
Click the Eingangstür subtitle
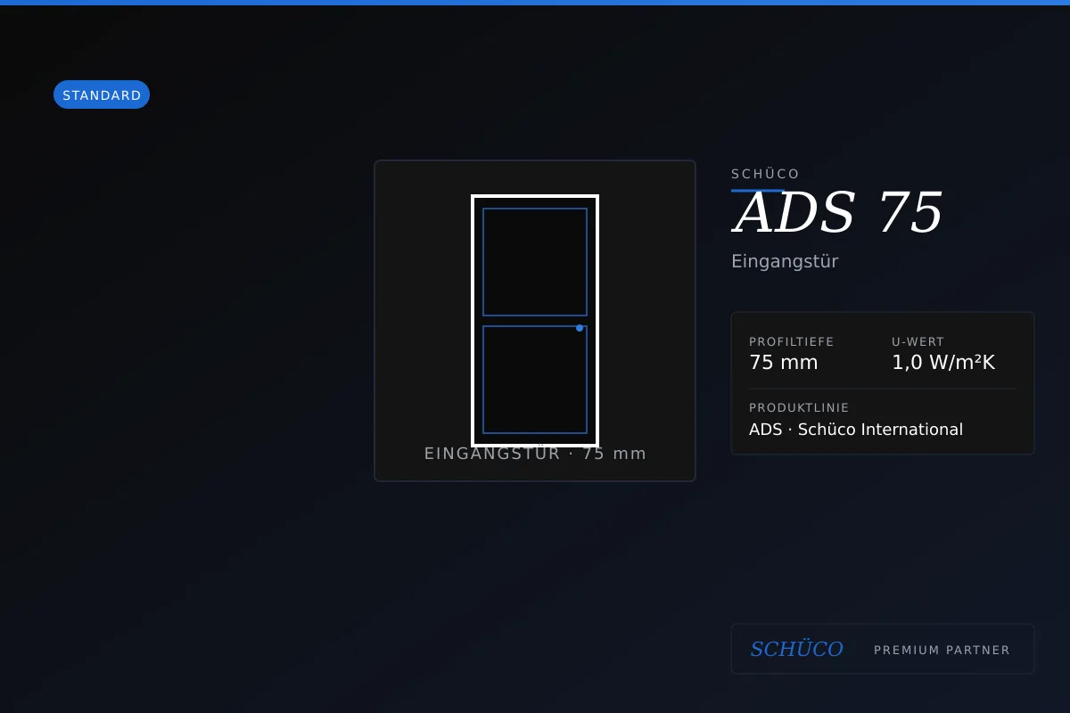[785, 261]
